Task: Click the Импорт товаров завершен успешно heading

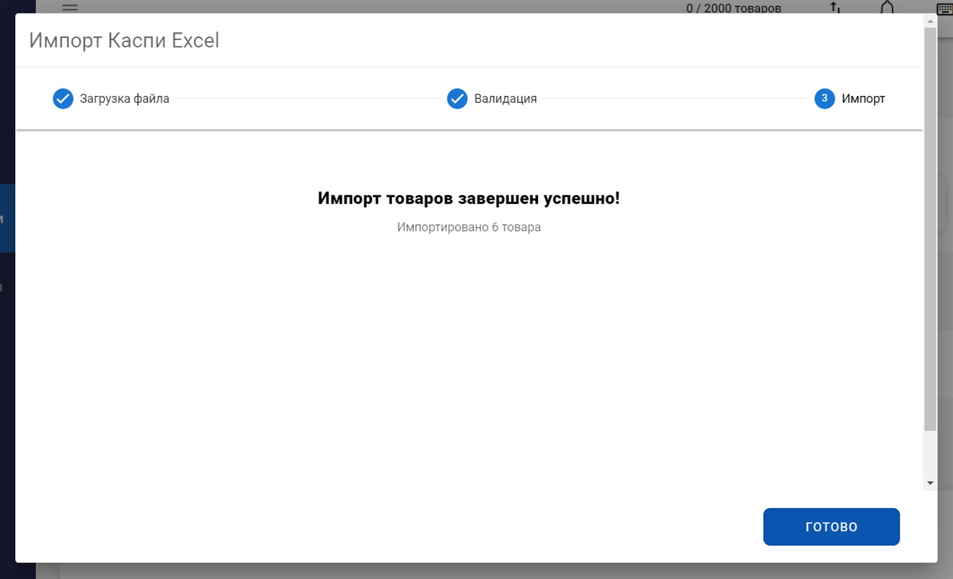Action: coord(468,198)
